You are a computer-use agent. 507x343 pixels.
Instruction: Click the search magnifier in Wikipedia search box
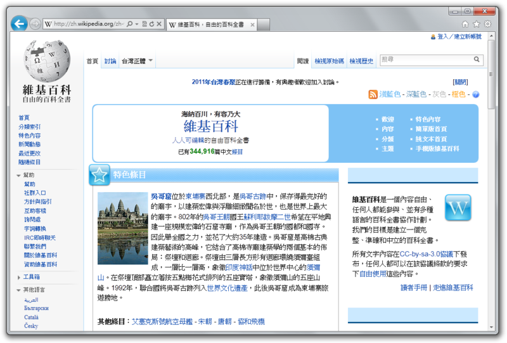coord(477,59)
